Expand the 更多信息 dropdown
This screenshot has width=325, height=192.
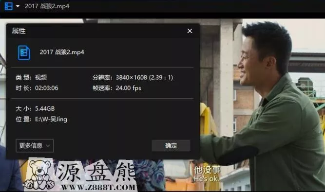(35, 146)
